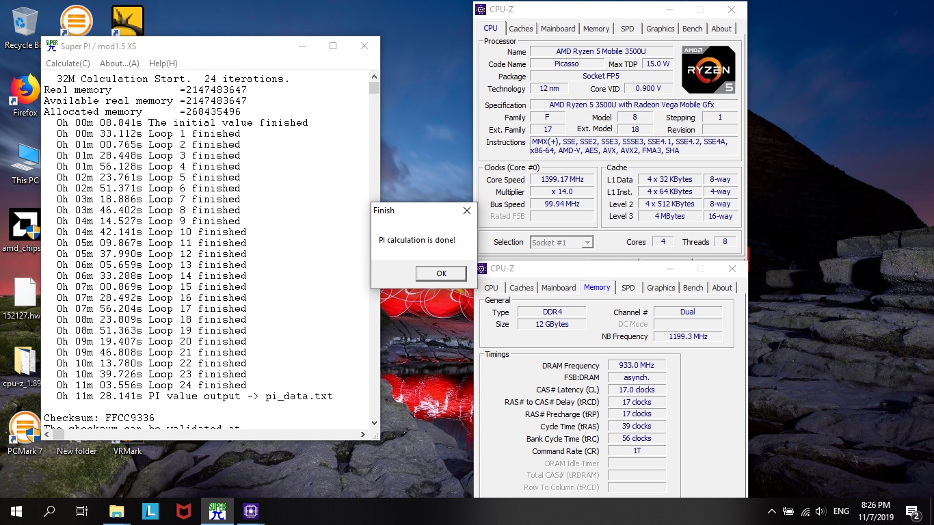Close the Finish dialog
Viewport: 934px width, 525px height.
467,211
